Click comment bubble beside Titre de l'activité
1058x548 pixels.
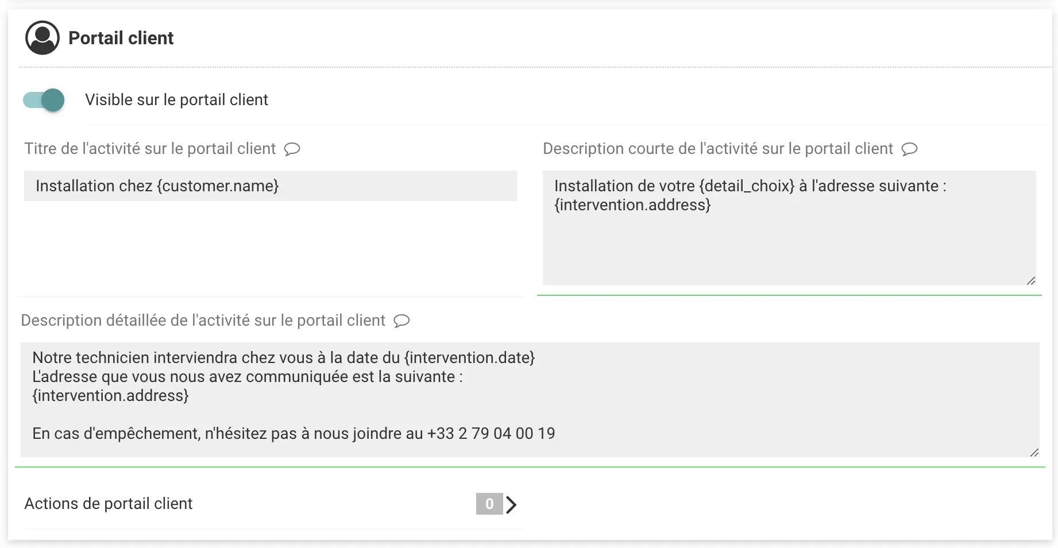[292, 149]
